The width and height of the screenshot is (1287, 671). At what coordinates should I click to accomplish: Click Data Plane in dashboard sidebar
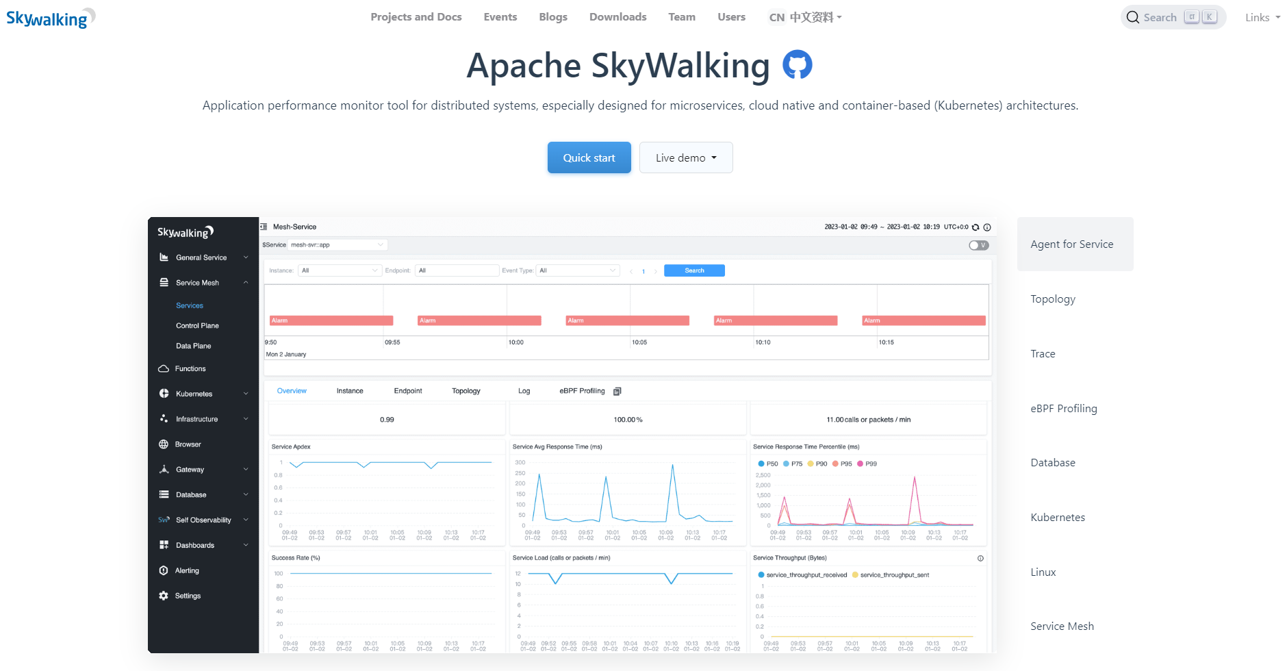coord(194,346)
